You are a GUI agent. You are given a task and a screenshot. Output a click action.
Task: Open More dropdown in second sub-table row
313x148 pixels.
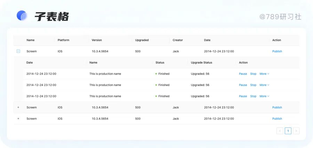click(264, 85)
